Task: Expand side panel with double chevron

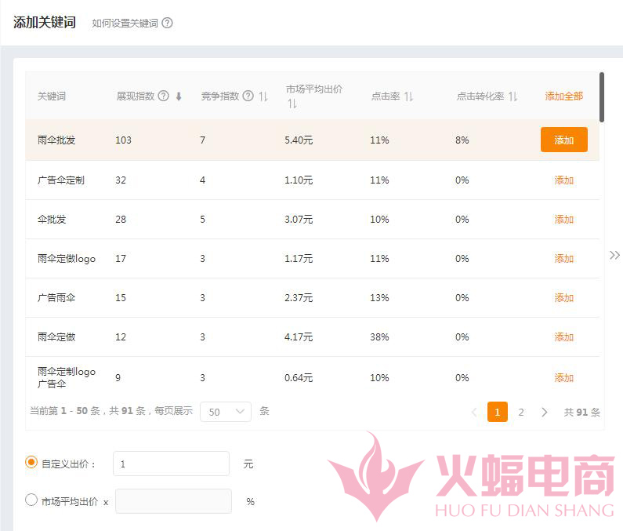Action: coord(614,255)
